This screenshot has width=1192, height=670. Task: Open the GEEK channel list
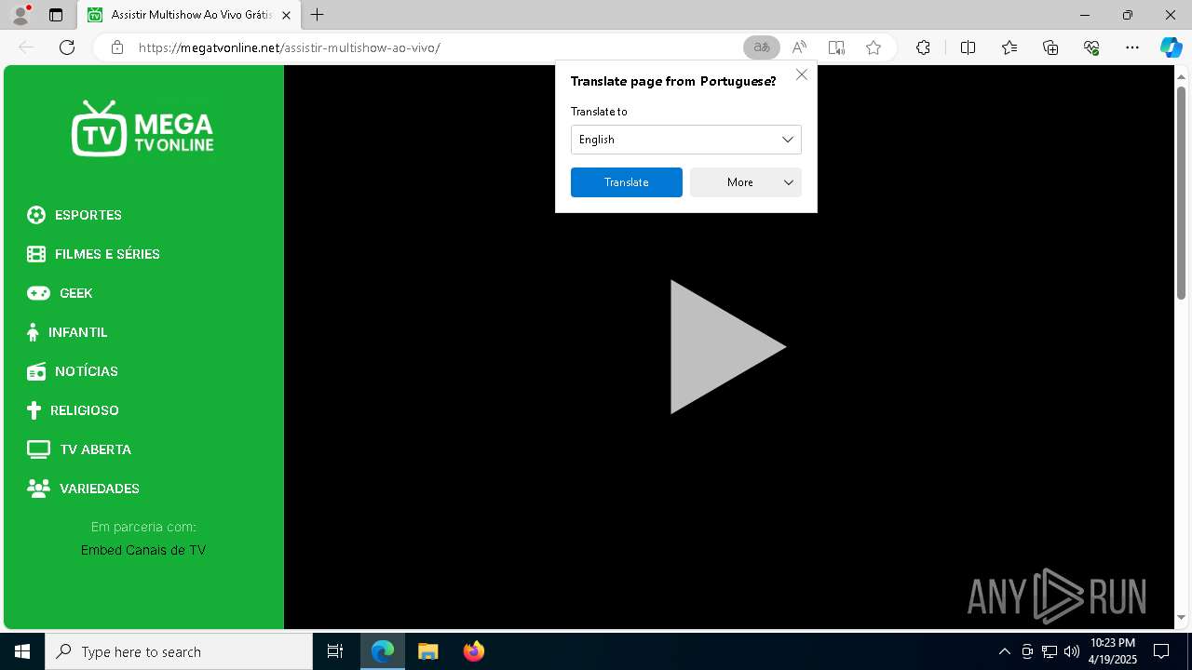76,293
